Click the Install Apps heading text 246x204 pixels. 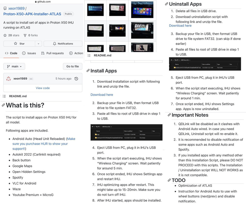[x=104, y=71]
